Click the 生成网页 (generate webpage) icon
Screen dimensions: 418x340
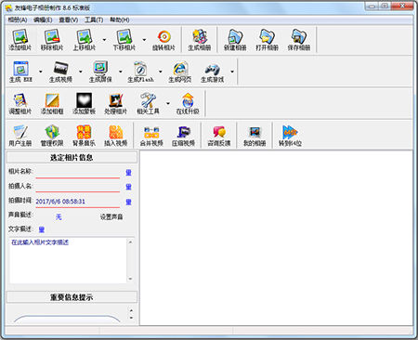[x=180, y=72]
